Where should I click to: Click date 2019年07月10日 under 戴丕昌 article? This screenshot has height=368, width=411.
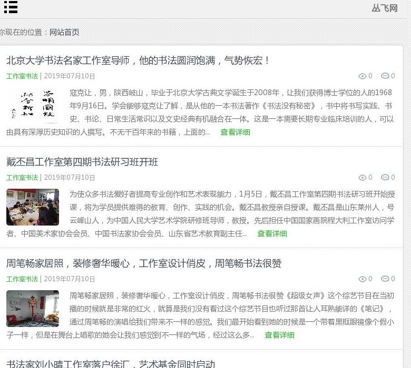click(x=70, y=178)
